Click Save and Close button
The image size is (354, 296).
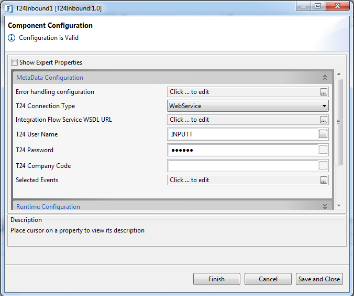[319, 279]
